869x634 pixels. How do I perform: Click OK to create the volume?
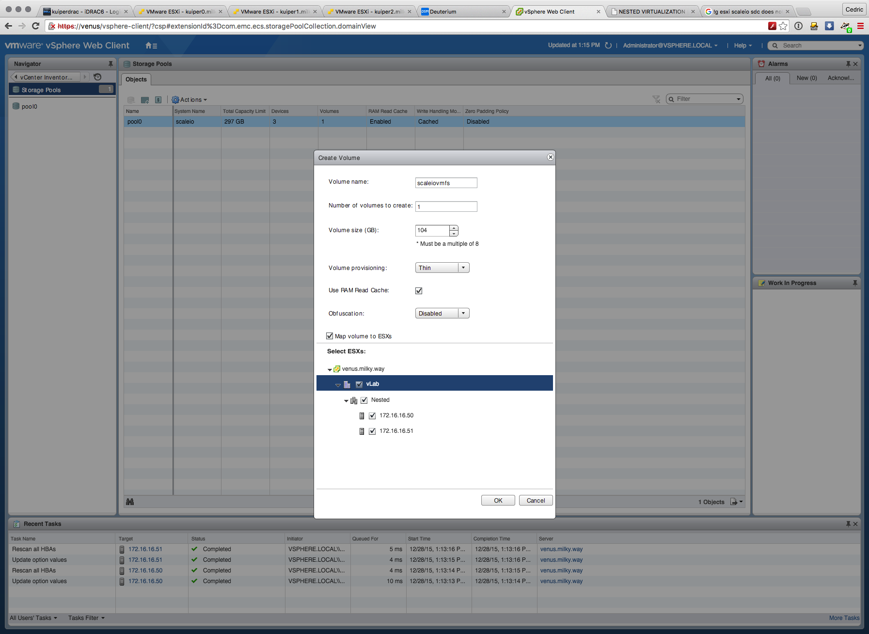click(x=498, y=501)
